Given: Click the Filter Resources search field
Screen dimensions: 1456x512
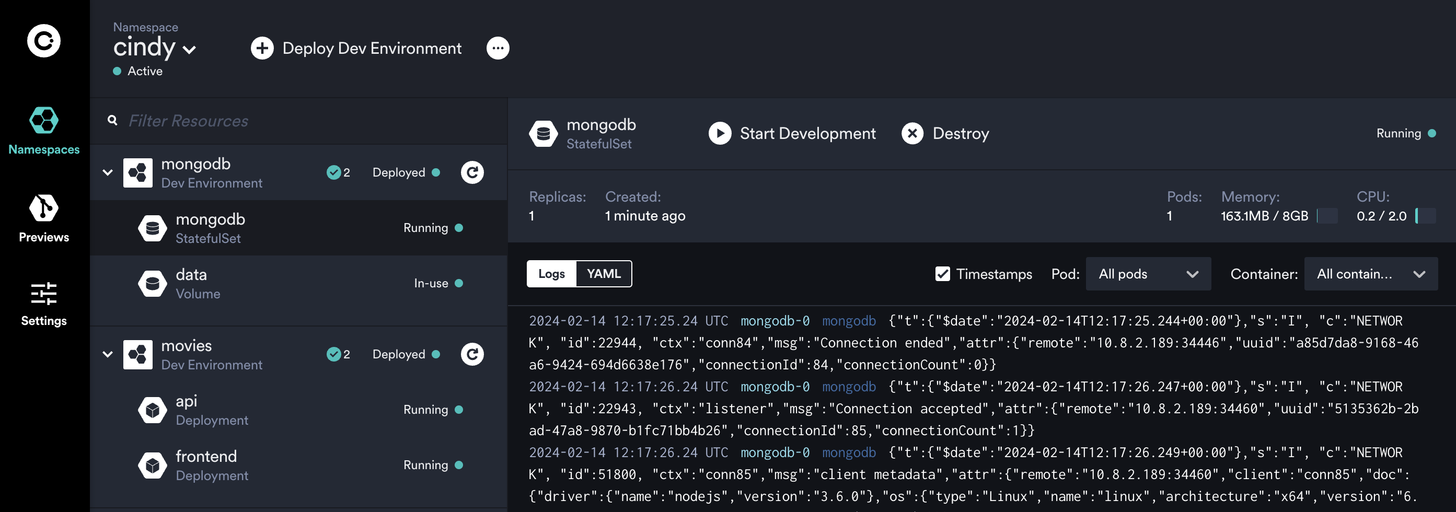Looking at the screenshot, I should (x=298, y=120).
